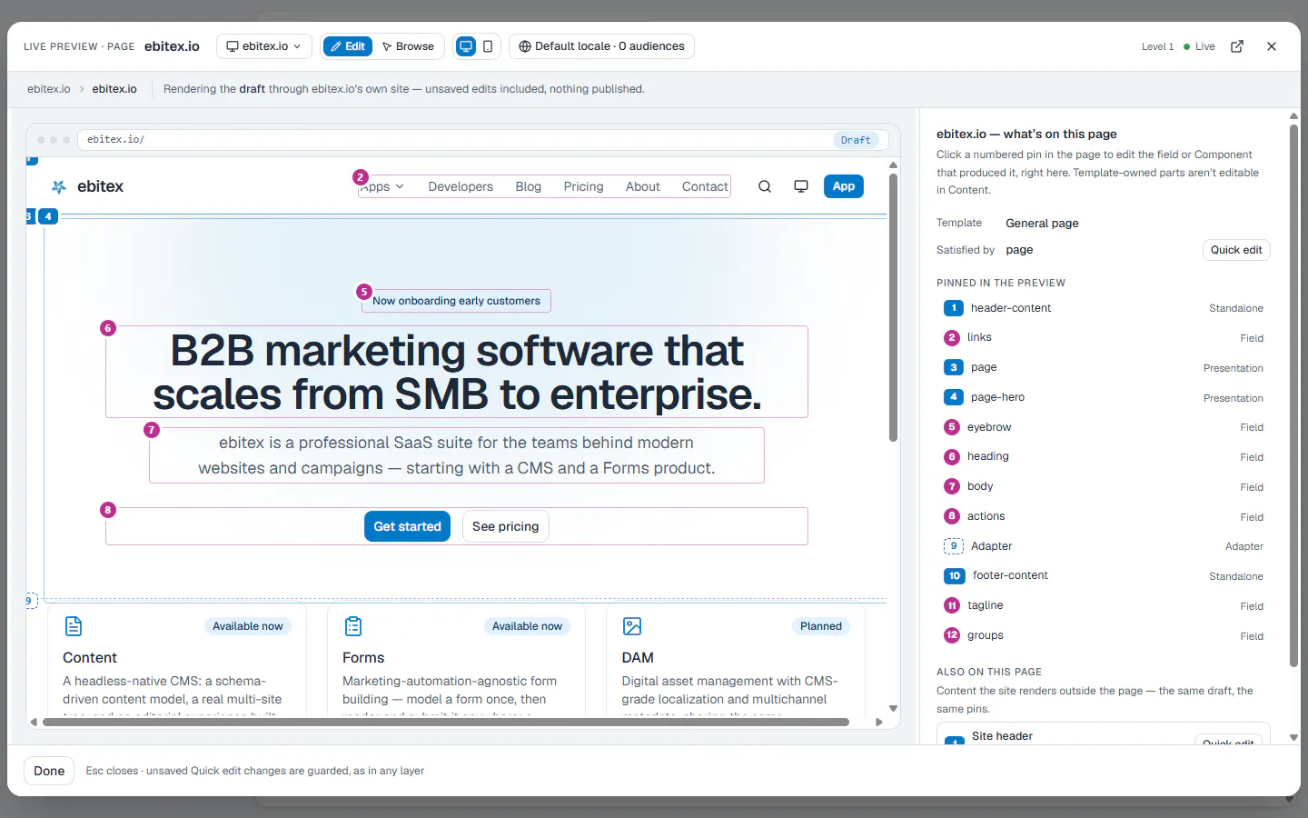
Task: Select pin 6 on the hero heading
Action: click(x=108, y=328)
